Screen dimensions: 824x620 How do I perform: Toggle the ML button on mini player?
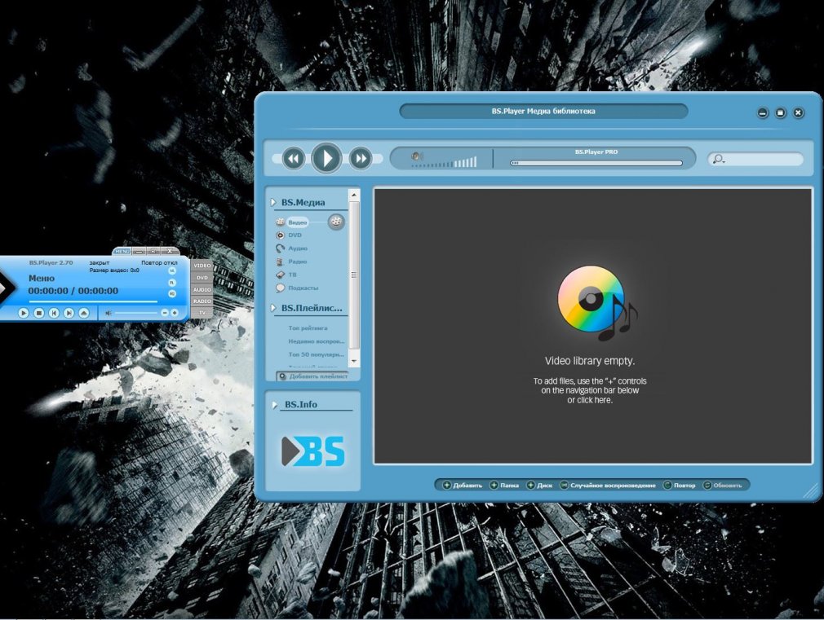point(172,270)
